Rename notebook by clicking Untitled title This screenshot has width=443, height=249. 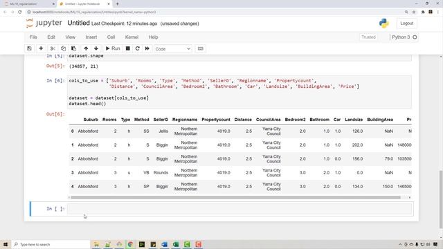[78, 23]
